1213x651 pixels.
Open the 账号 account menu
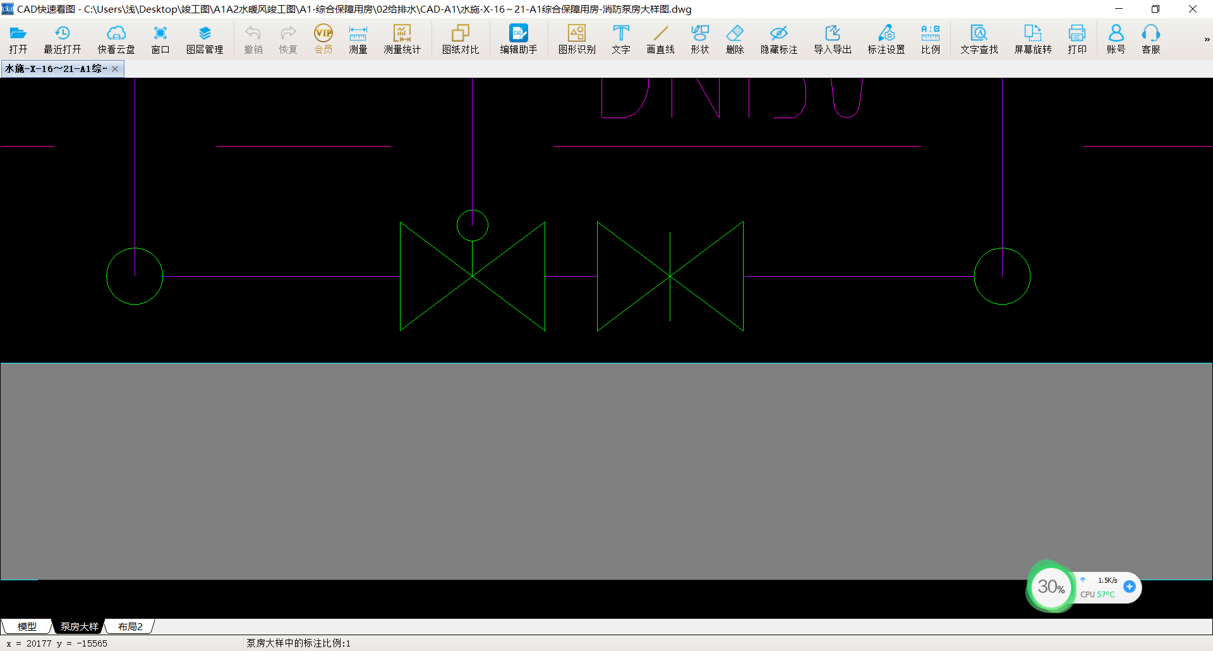1116,39
